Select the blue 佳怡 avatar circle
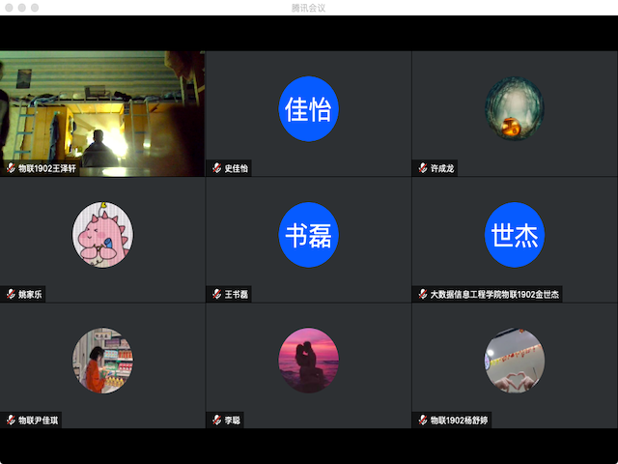Screen dimensions: 618x464 pos(309,108)
